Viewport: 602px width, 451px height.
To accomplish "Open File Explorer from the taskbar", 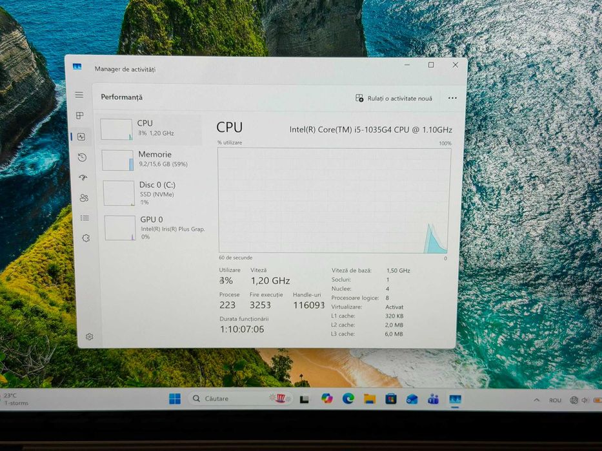I will 370,399.
